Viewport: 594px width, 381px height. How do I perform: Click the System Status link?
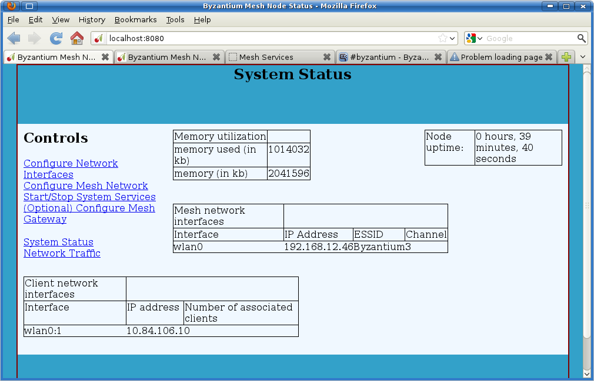point(58,242)
